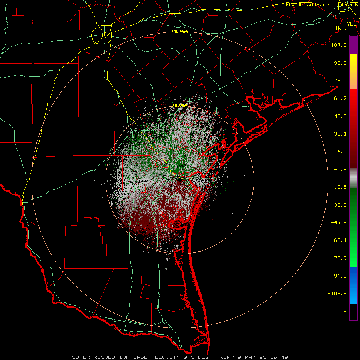Pick the yellow-orange segment of the color bar

pos(353,71)
